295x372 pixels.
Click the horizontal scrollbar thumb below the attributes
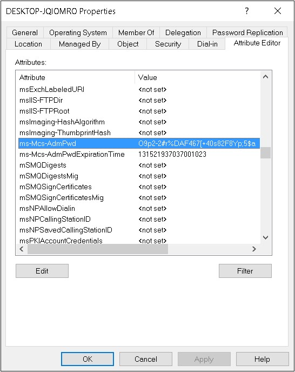click(98, 249)
